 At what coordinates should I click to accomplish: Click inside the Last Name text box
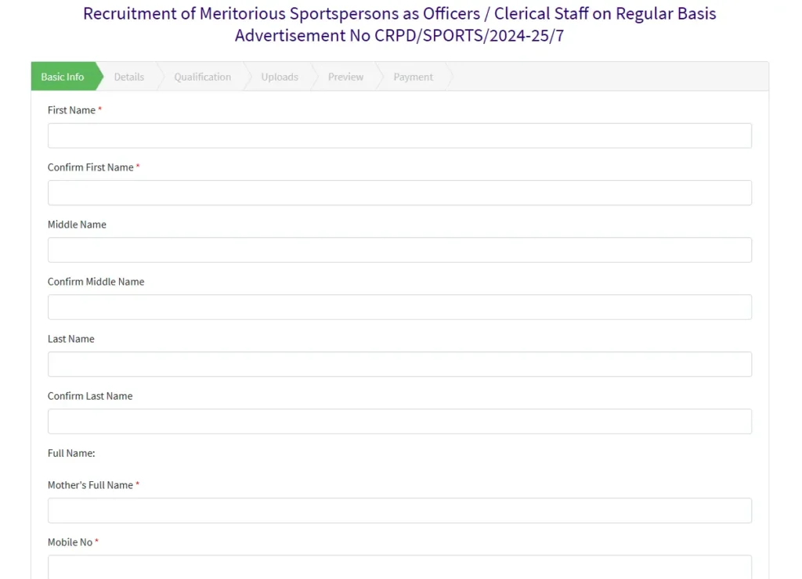399,364
